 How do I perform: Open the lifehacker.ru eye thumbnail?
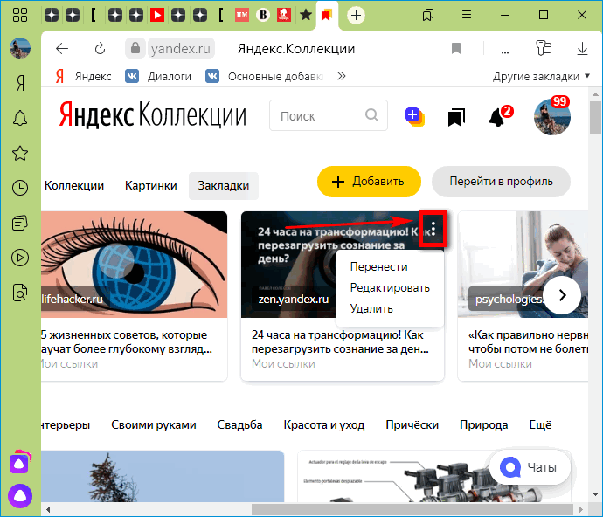[x=135, y=265]
